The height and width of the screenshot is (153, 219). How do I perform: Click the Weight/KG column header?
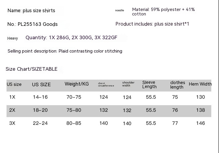[x=77, y=84]
